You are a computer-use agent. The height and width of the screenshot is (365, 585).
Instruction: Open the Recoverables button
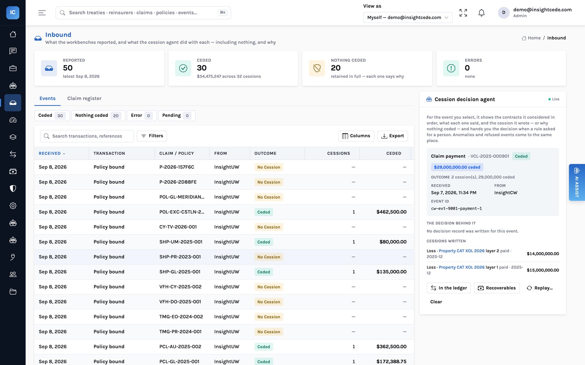pos(497,288)
